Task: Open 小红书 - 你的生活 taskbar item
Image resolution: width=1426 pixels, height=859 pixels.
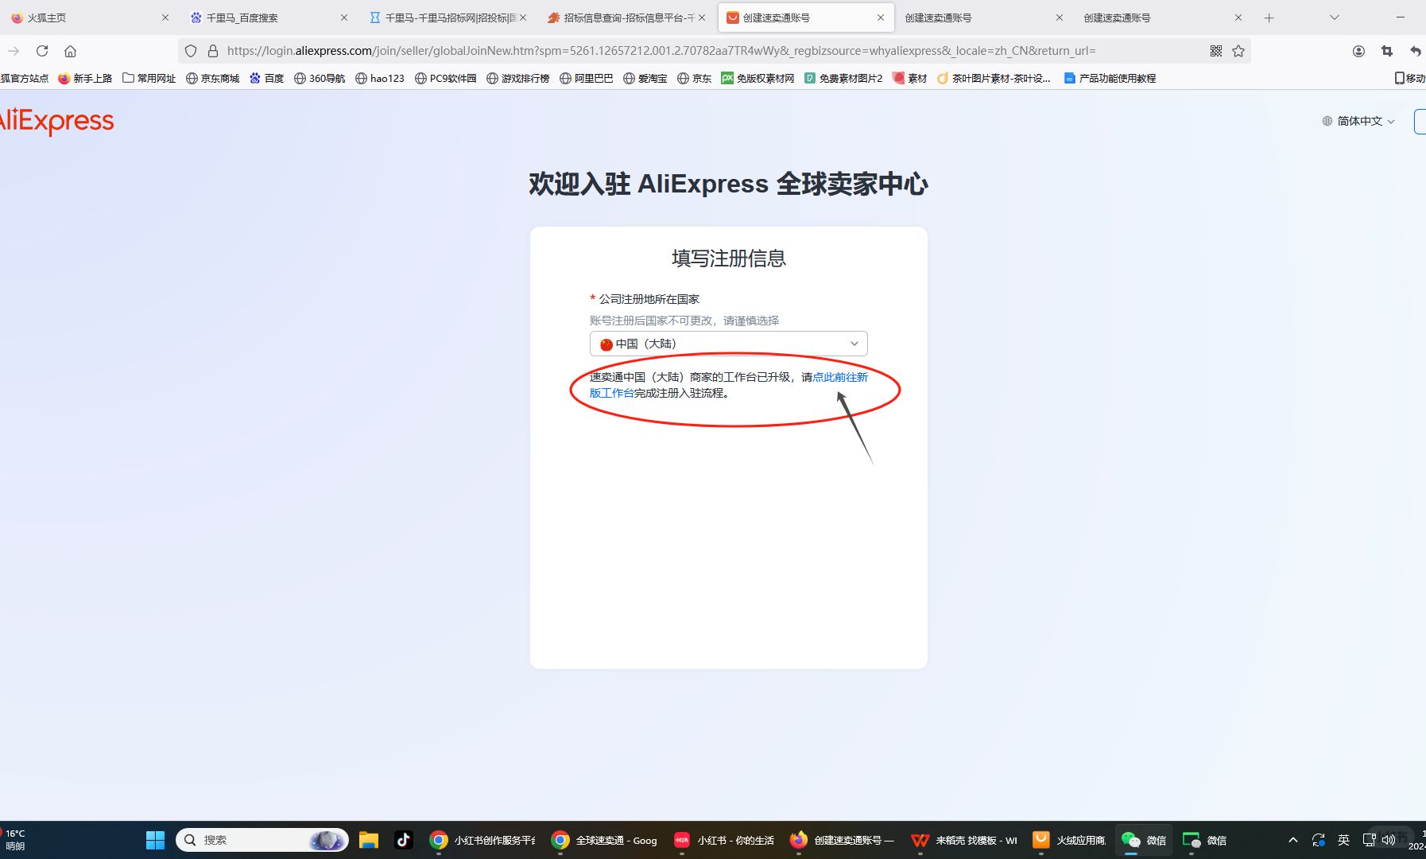Action: click(x=724, y=840)
